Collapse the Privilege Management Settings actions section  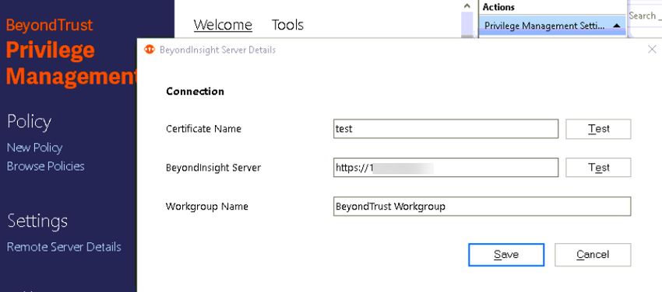[x=617, y=26]
